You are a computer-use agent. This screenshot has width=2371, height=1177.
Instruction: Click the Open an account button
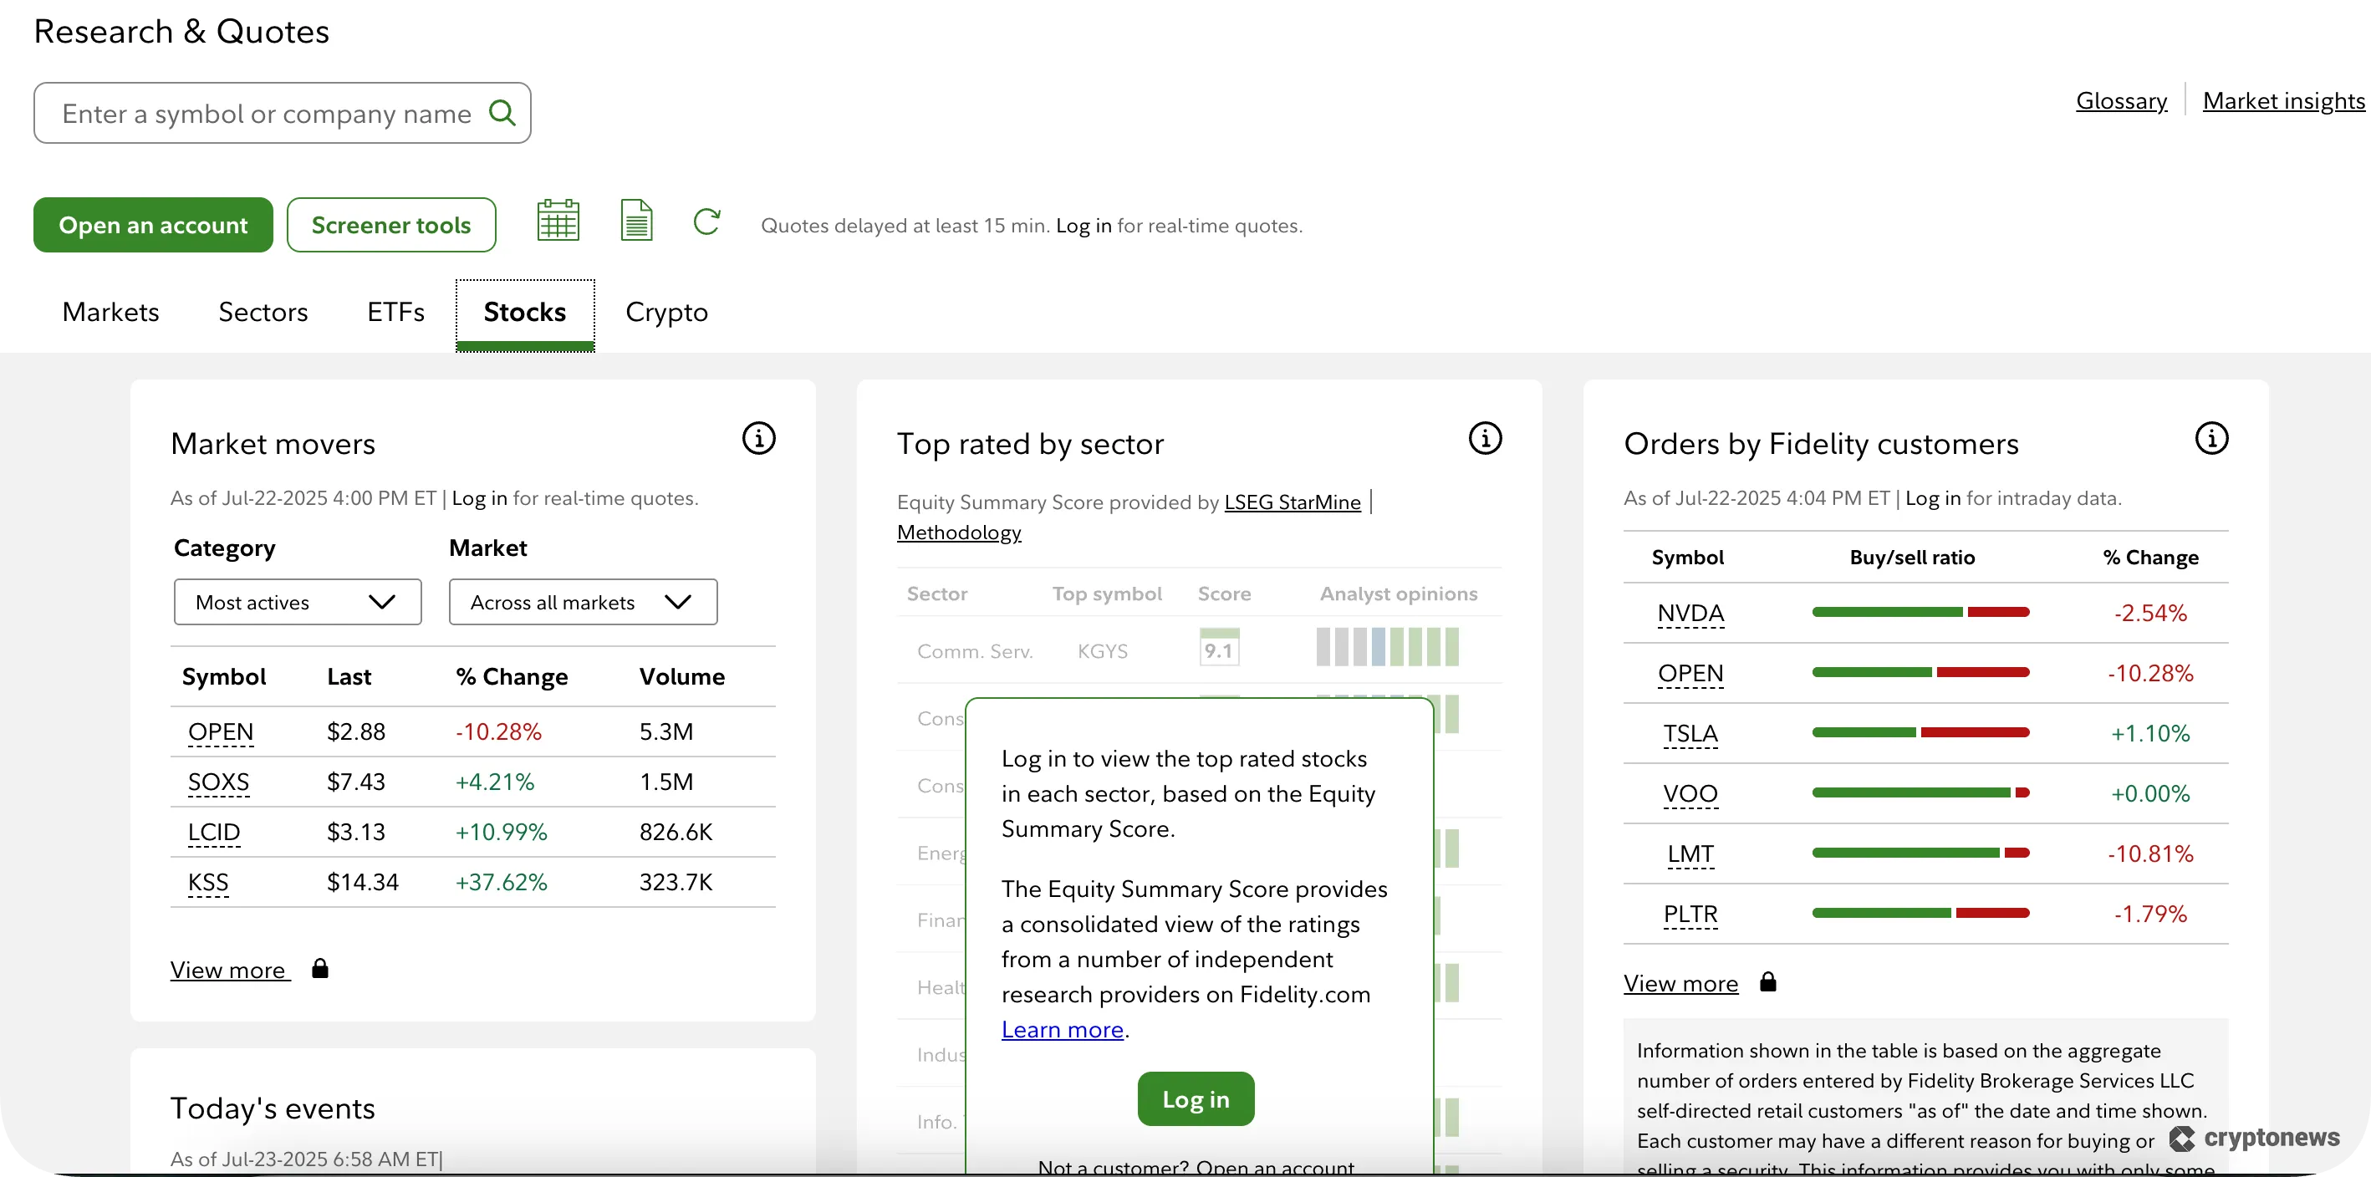click(153, 225)
